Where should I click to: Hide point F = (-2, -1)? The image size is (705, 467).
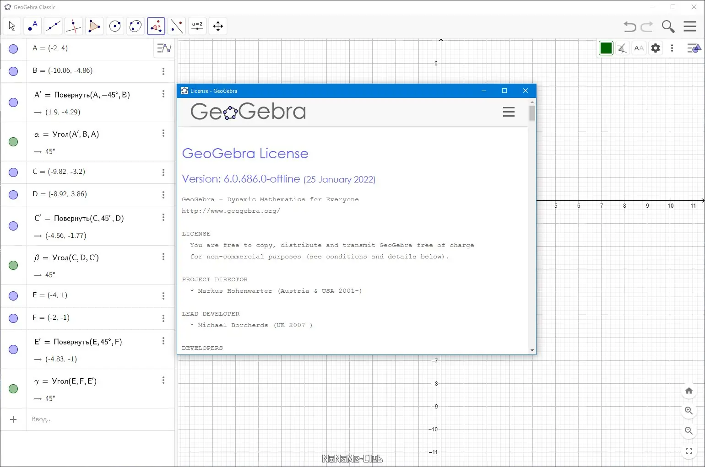(x=13, y=318)
